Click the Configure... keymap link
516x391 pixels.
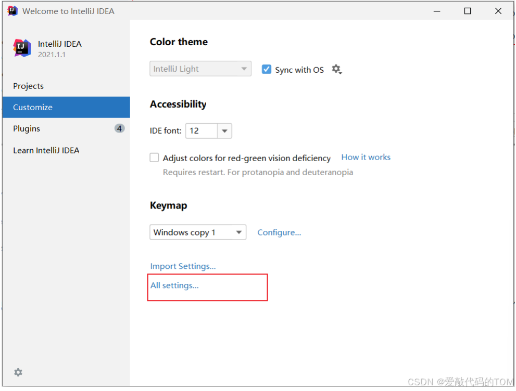(x=279, y=232)
